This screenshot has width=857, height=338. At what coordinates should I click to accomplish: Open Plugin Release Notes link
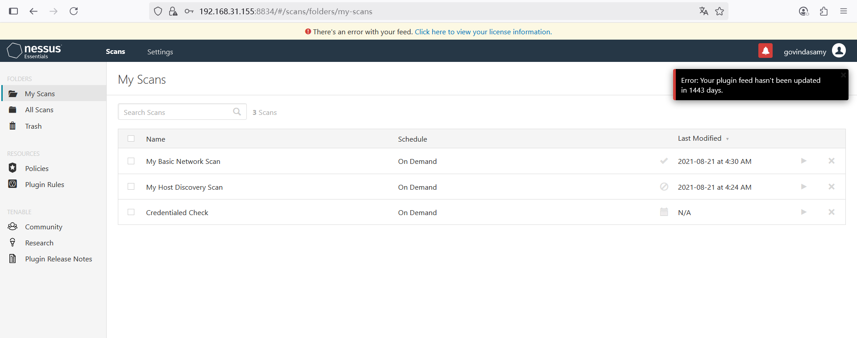pos(58,259)
